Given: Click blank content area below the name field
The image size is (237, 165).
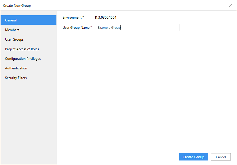Looking at the screenshot, I should click(147, 90).
